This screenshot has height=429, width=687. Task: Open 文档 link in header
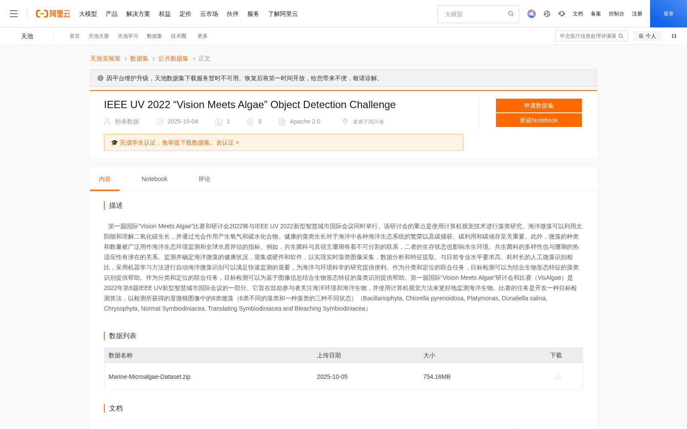[578, 14]
